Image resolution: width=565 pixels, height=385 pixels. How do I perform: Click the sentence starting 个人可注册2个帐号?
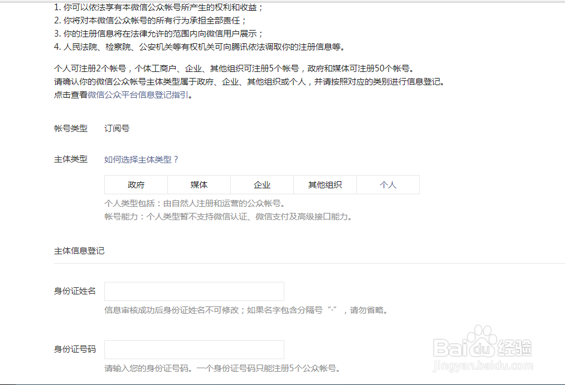[x=235, y=68]
